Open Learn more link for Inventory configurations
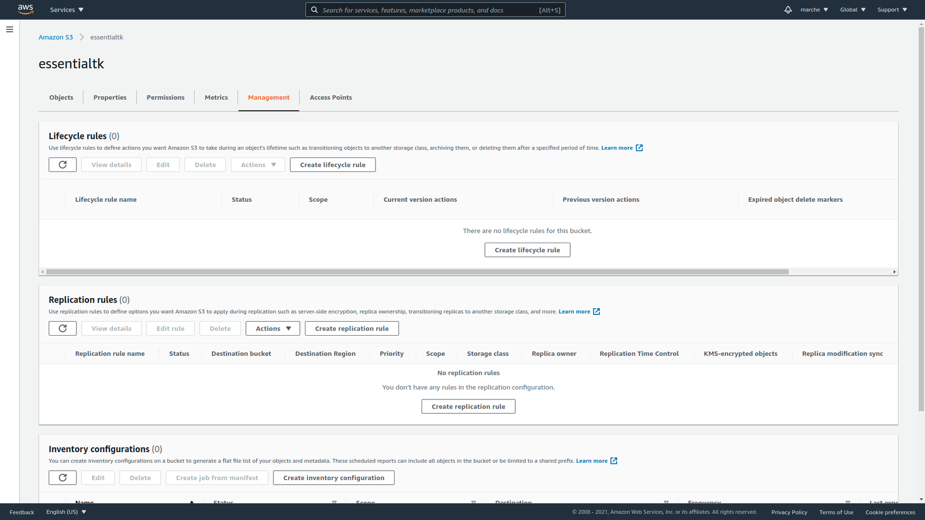925x520 pixels. pos(591,461)
